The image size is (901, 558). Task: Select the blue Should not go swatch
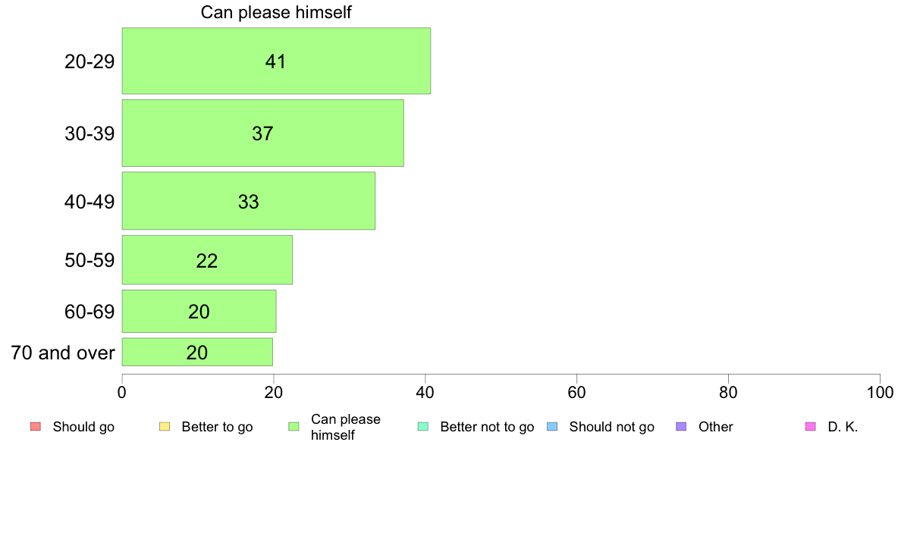552,426
